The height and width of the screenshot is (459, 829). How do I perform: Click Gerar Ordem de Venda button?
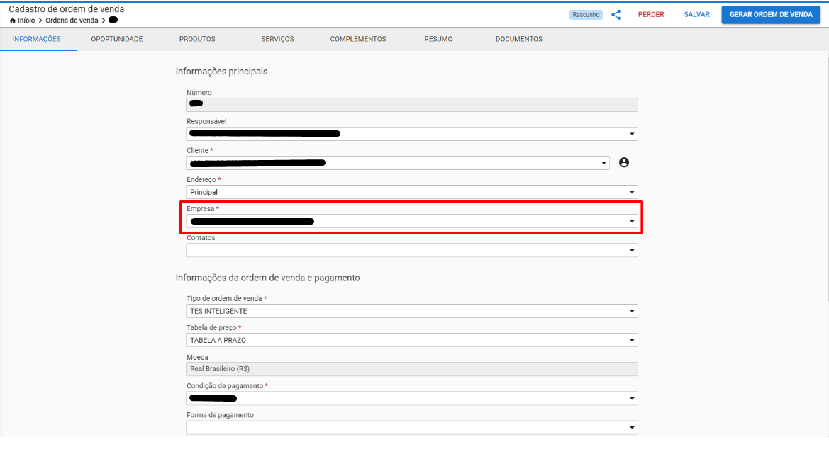pos(771,15)
